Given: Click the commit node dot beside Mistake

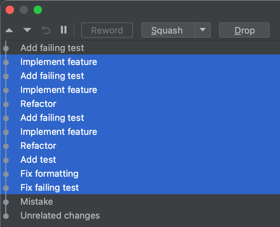Looking at the screenshot, I should [6, 202].
